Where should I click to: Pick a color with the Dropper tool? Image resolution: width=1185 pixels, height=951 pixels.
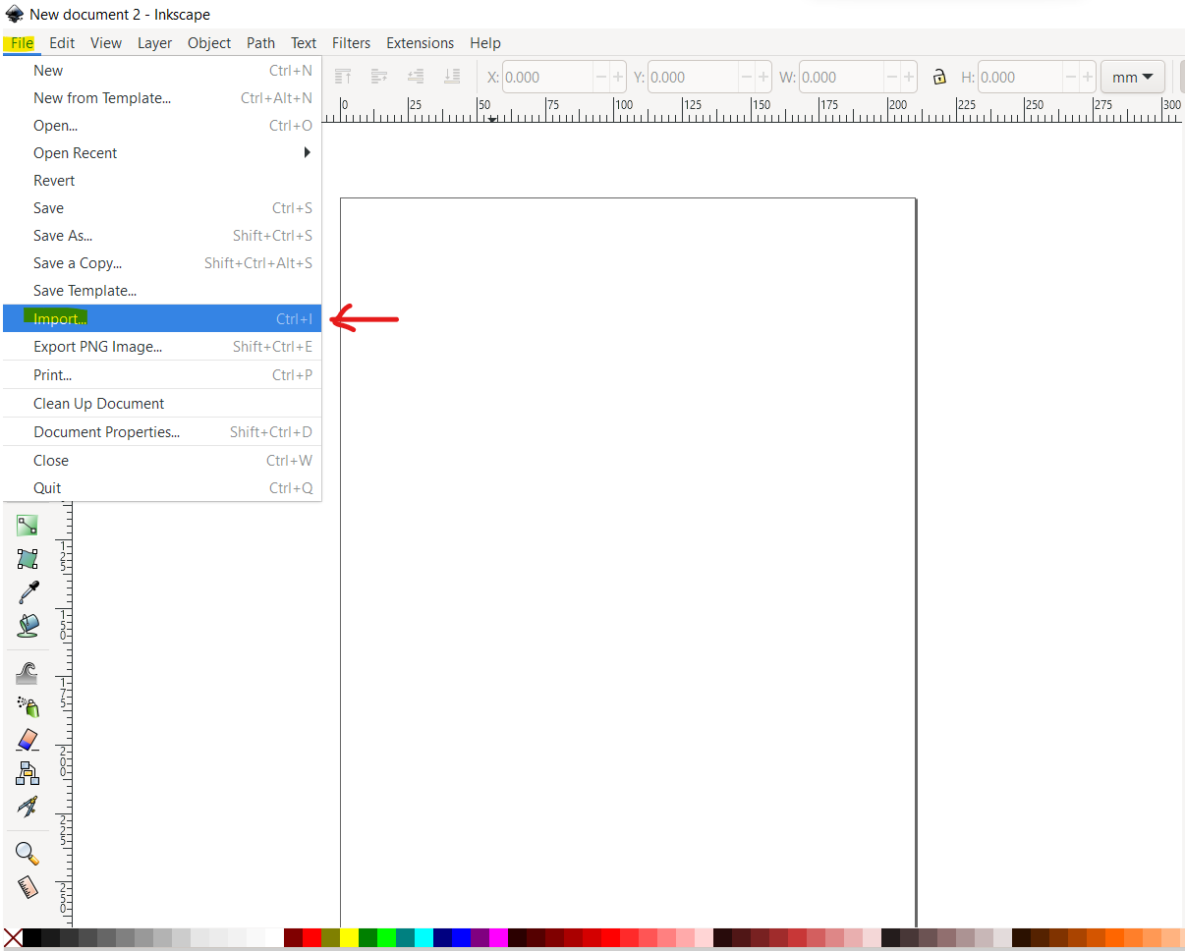28,591
